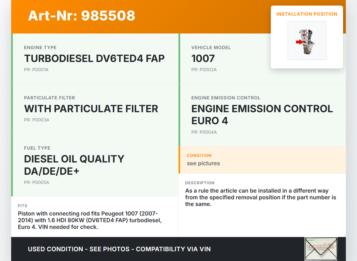357x261 pixels.
Task: Click the PR: P0005A code
Action: (37, 182)
